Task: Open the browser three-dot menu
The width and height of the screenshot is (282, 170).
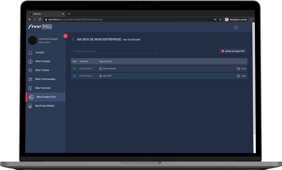Action: (x=251, y=19)
